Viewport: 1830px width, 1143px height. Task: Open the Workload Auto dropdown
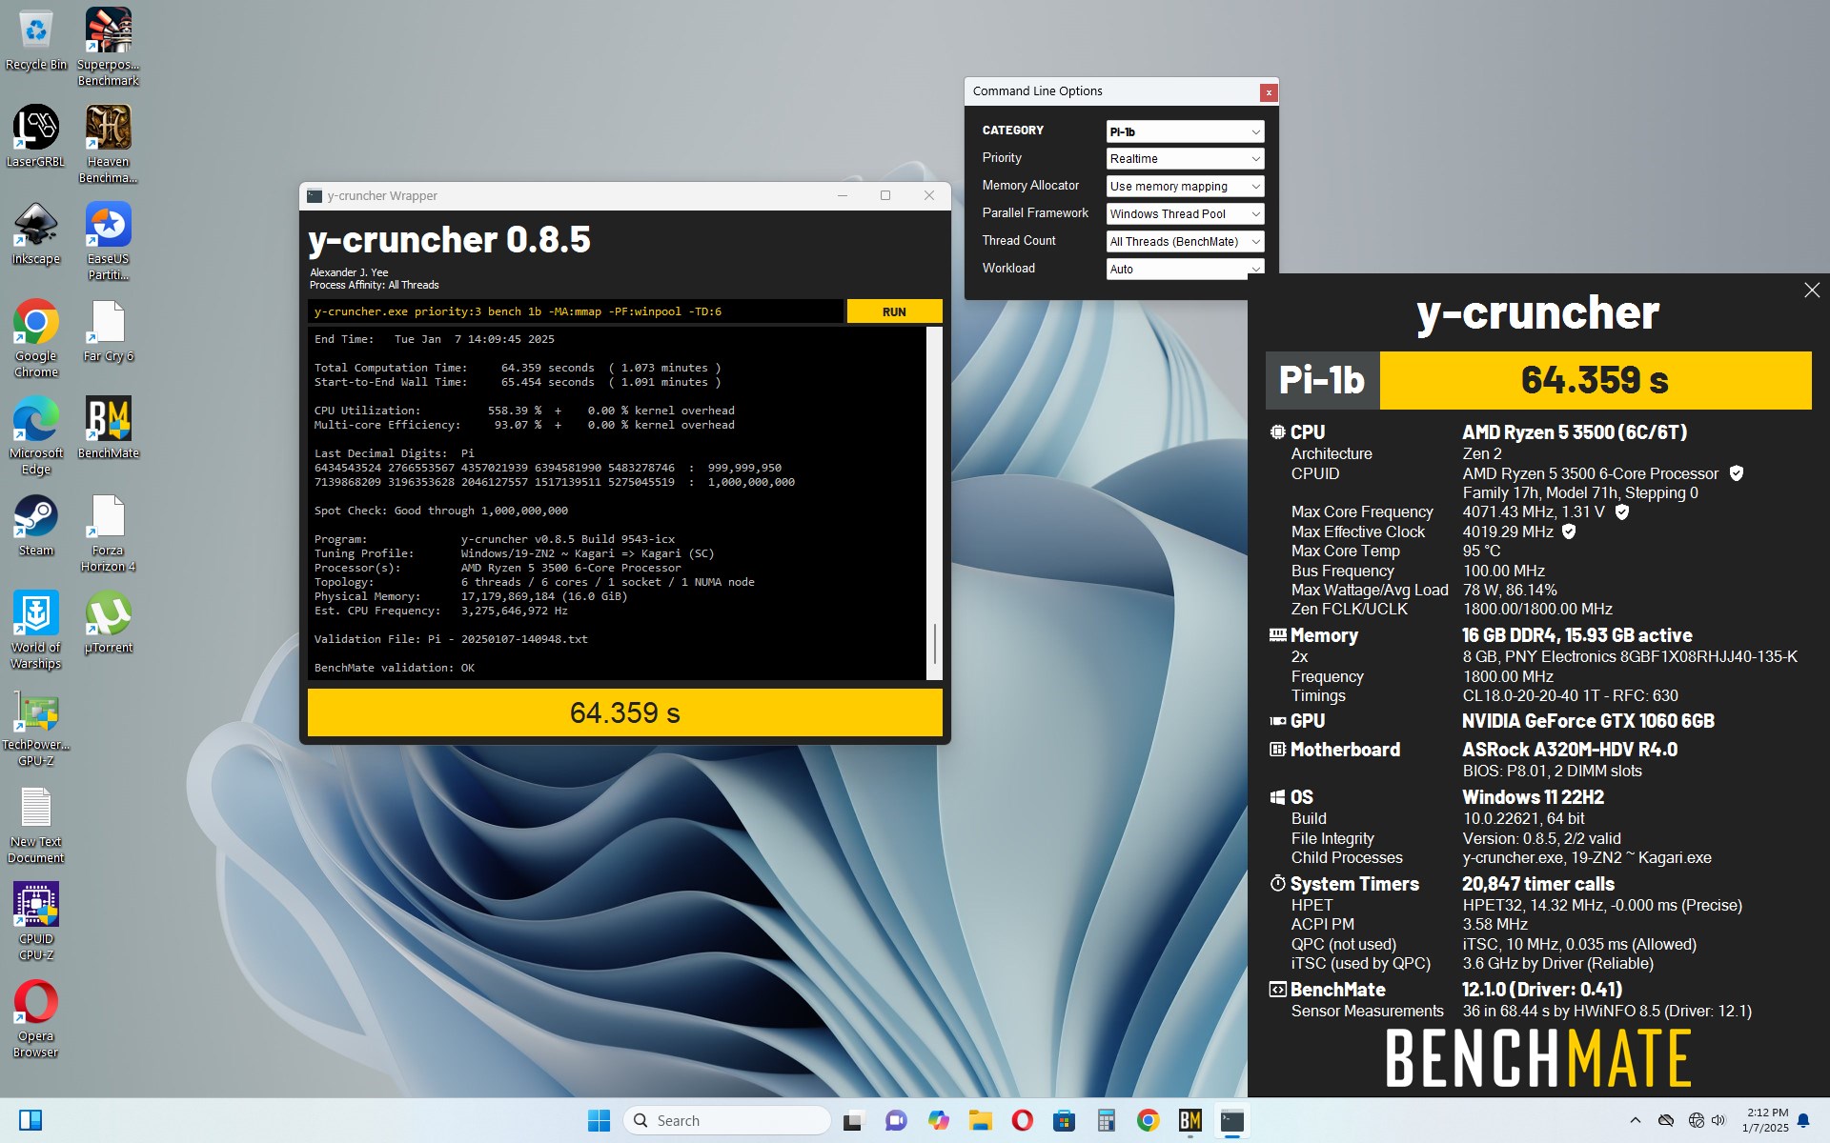(x=1185, y=269)
